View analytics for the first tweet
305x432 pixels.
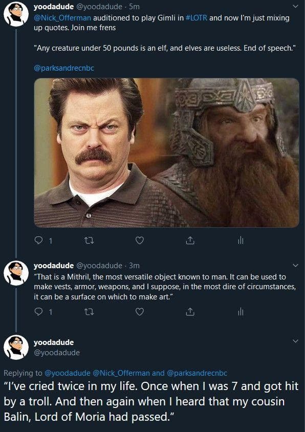(241, 240)
